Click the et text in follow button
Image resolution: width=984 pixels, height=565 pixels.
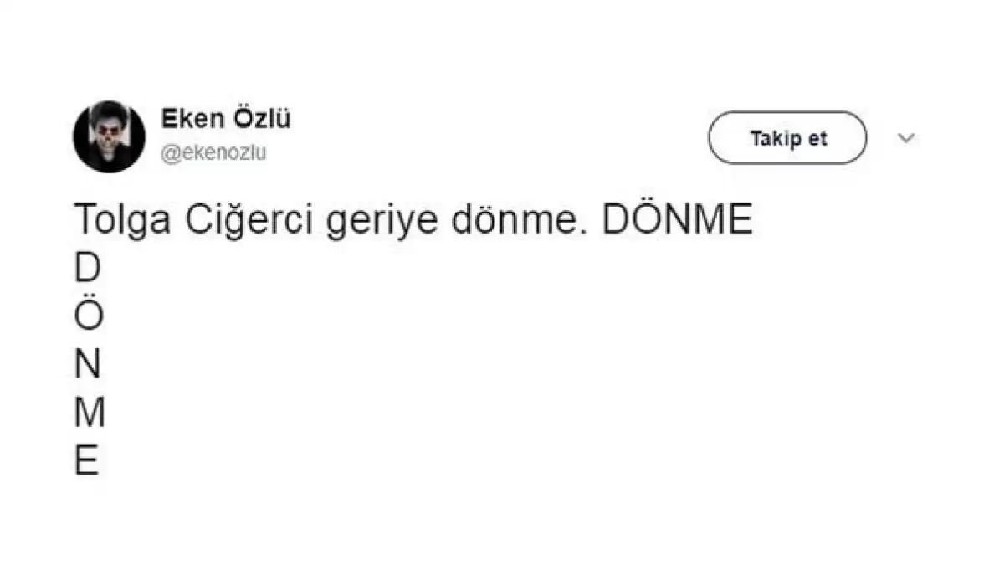[x=817, y=138]
